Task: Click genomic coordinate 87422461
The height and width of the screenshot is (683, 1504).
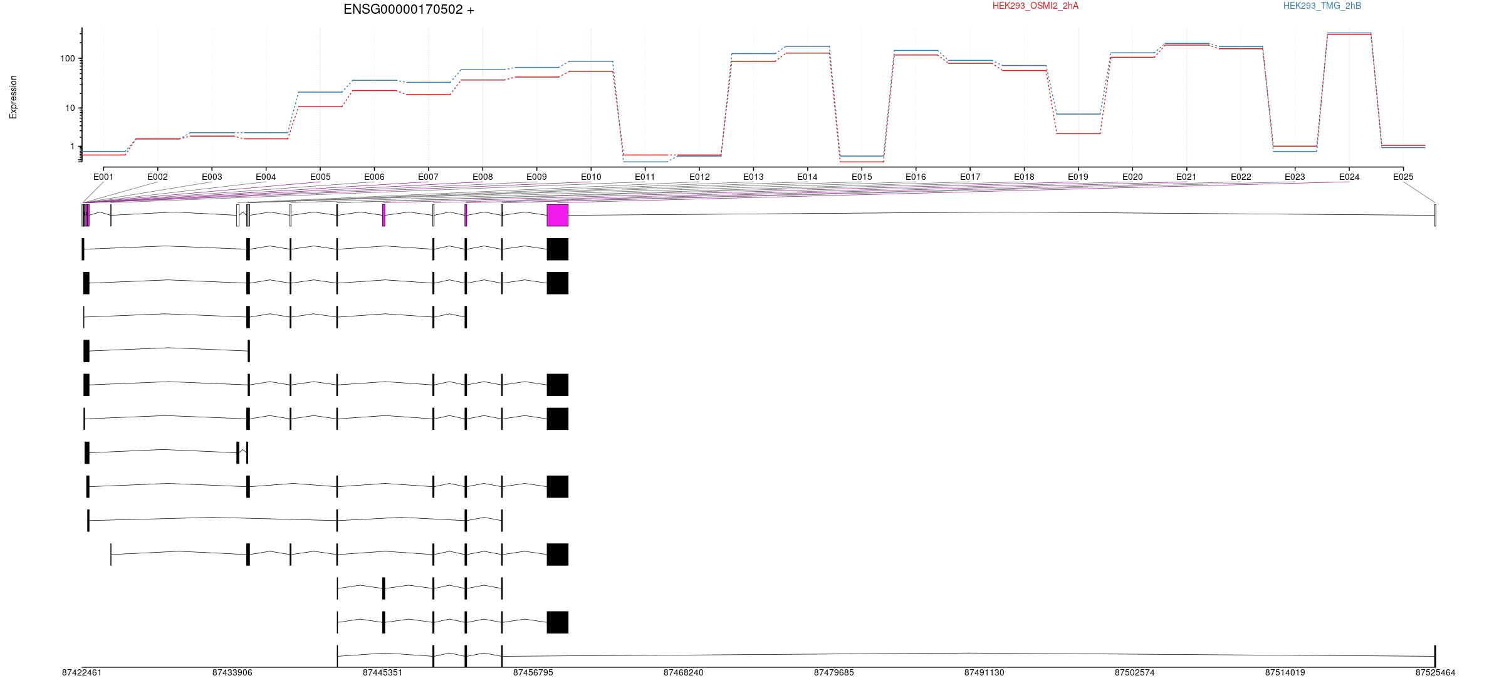Action: pos(81,672)
